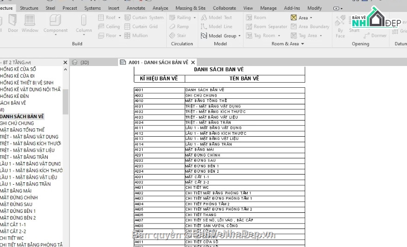Open the Modify ribbon tab
This screenshot has width=407, height=247.
click(x=314, y=8)
